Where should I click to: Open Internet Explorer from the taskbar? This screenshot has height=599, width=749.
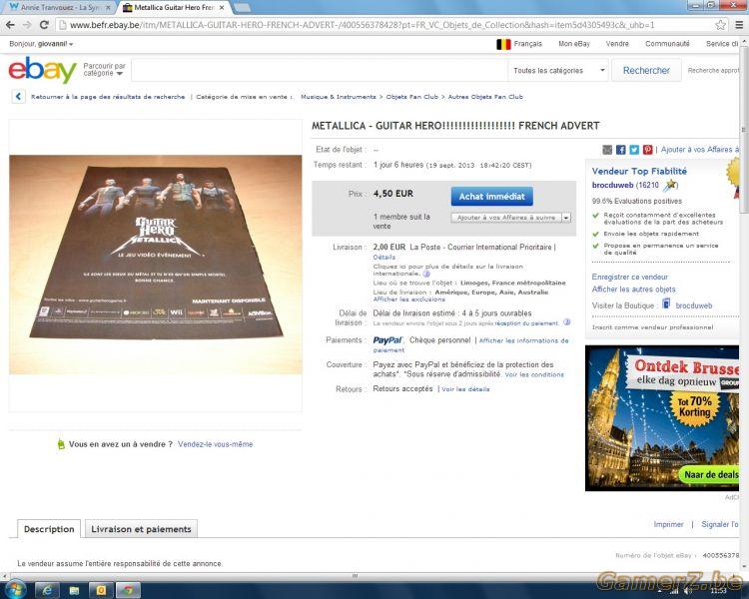[47, 590]
